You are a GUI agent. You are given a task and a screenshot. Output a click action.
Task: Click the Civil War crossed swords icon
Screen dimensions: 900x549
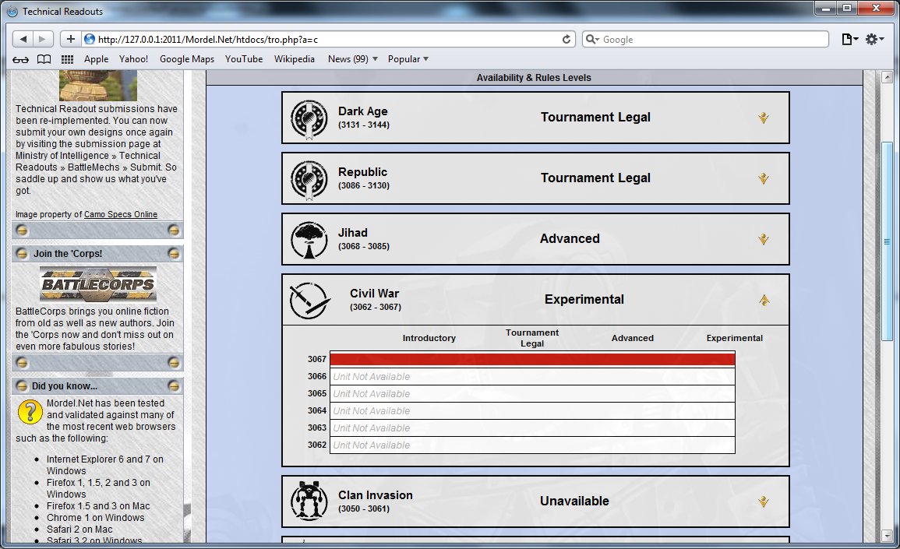309,301
